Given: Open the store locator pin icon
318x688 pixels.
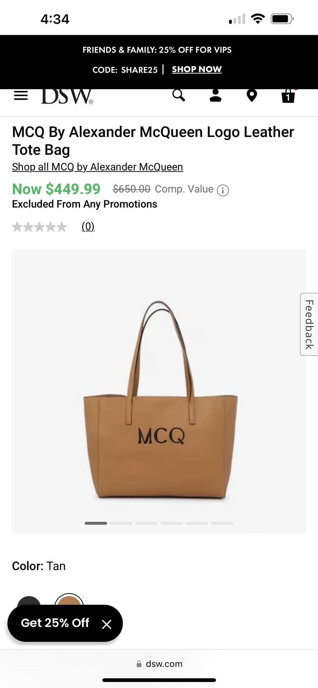Looking at the screenshot, I should tap(252, 96).
